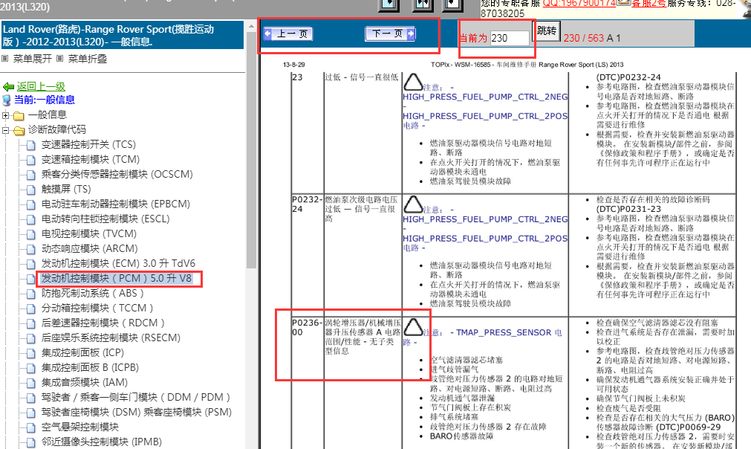Screen dimensions: 751x449
Task: Open TMAP_PRESS_SENSOR circuit link
Action: (x=504, y=332)
